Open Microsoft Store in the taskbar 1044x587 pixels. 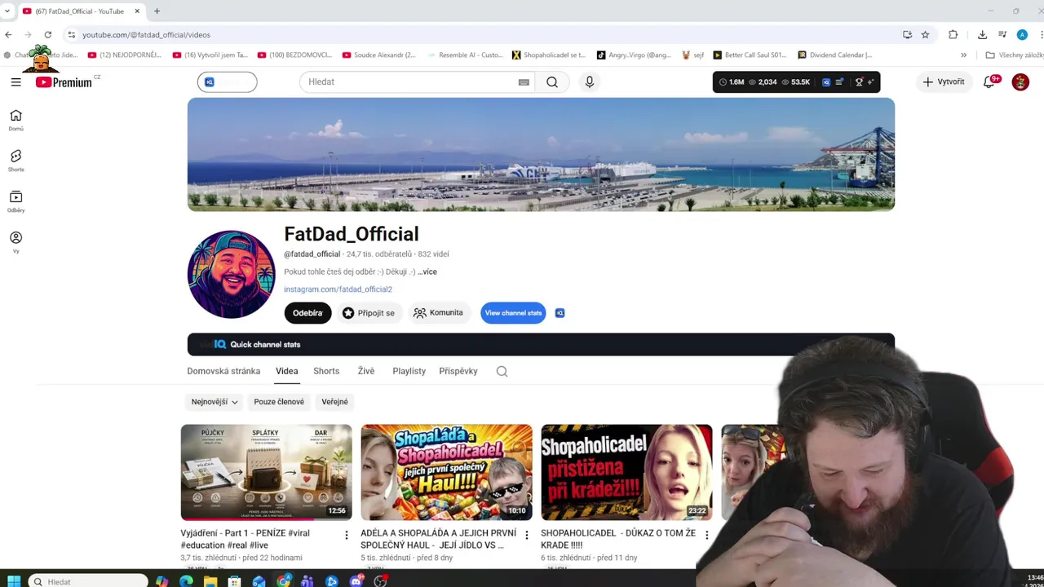[x=235, y=581]
